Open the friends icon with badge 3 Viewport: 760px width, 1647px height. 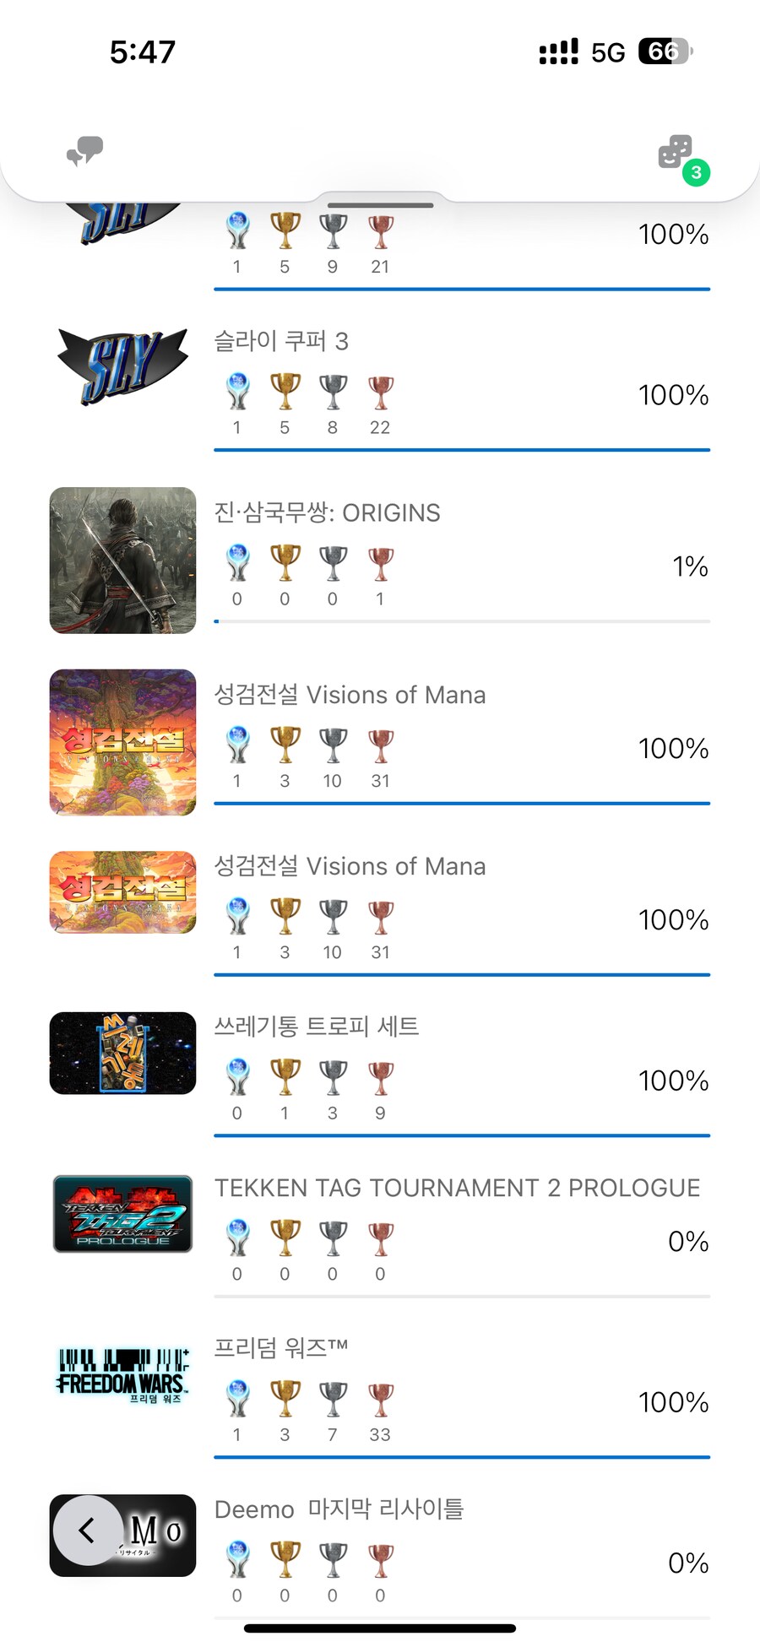[676, 154]
